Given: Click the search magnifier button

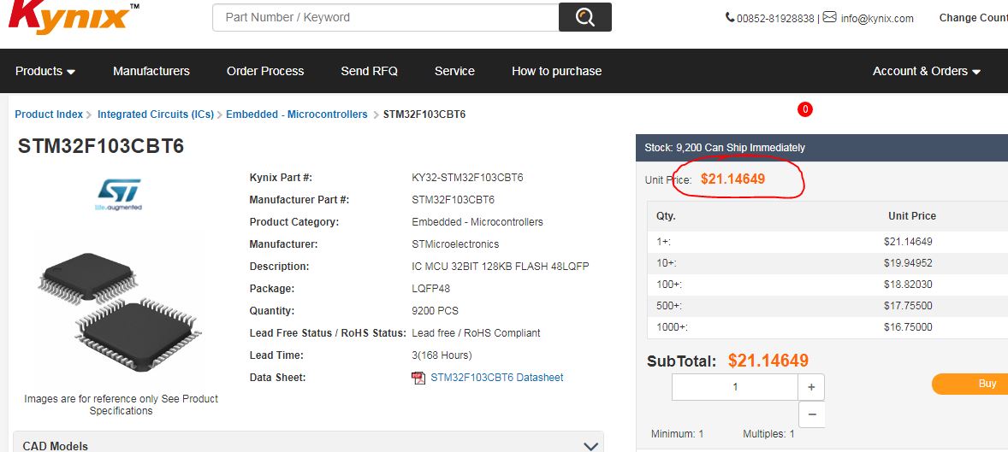Looking at the screenshot, I should point(585,17).
